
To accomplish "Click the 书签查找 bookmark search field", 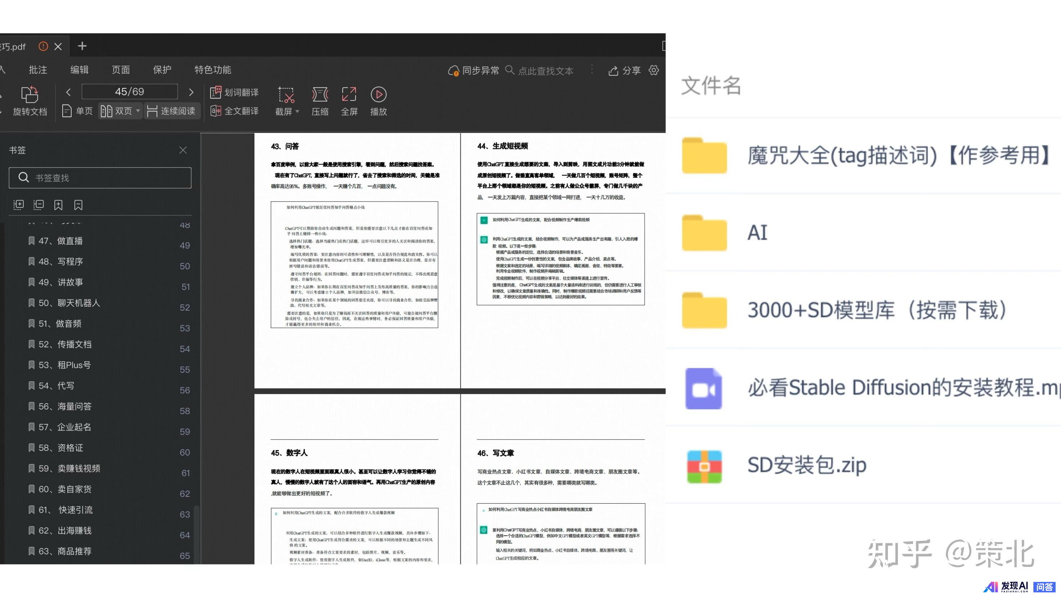I will 100,178.
